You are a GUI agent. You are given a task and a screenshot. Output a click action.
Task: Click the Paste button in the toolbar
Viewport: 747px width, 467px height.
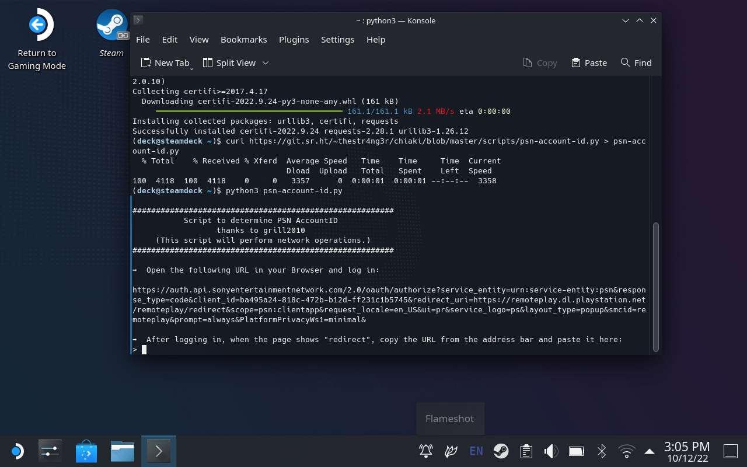pos(589,63)
